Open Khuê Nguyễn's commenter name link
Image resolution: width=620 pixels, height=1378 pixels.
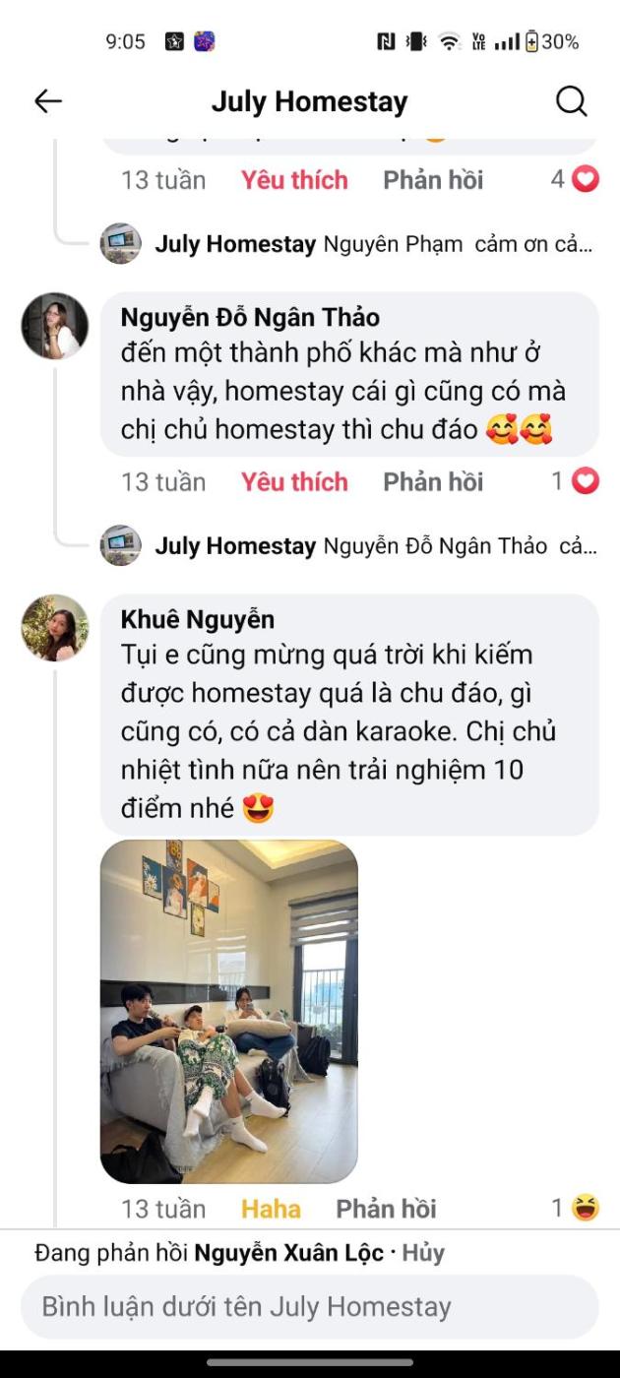coord(197,619)
